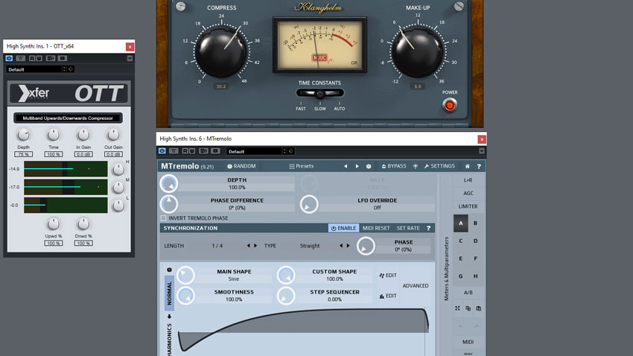This screenshot has width=633, height=356.
Task: Toggle the AGC button
Action: point(468,193)
